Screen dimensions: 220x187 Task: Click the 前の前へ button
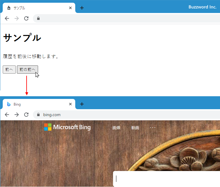27,69
